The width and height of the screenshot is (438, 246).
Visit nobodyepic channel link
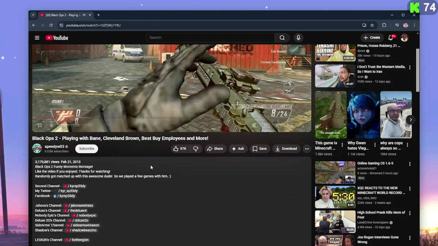[x=84, y=216]
